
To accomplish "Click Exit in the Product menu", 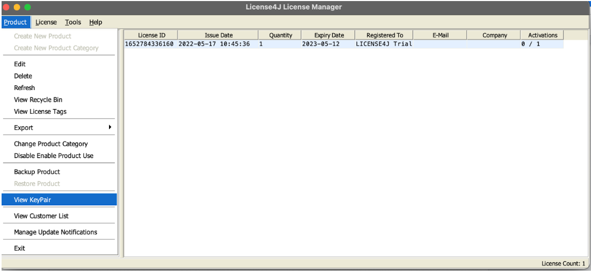I will click(19, 248).
